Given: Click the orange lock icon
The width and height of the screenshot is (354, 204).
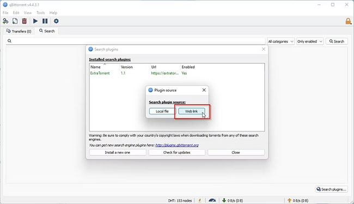Looking at the screenshot, I should (x=348, y=21).
